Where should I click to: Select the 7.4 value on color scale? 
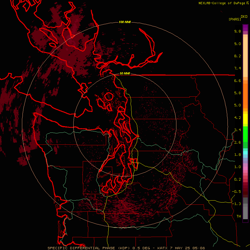pyautogui.click(x=237, y=68)
